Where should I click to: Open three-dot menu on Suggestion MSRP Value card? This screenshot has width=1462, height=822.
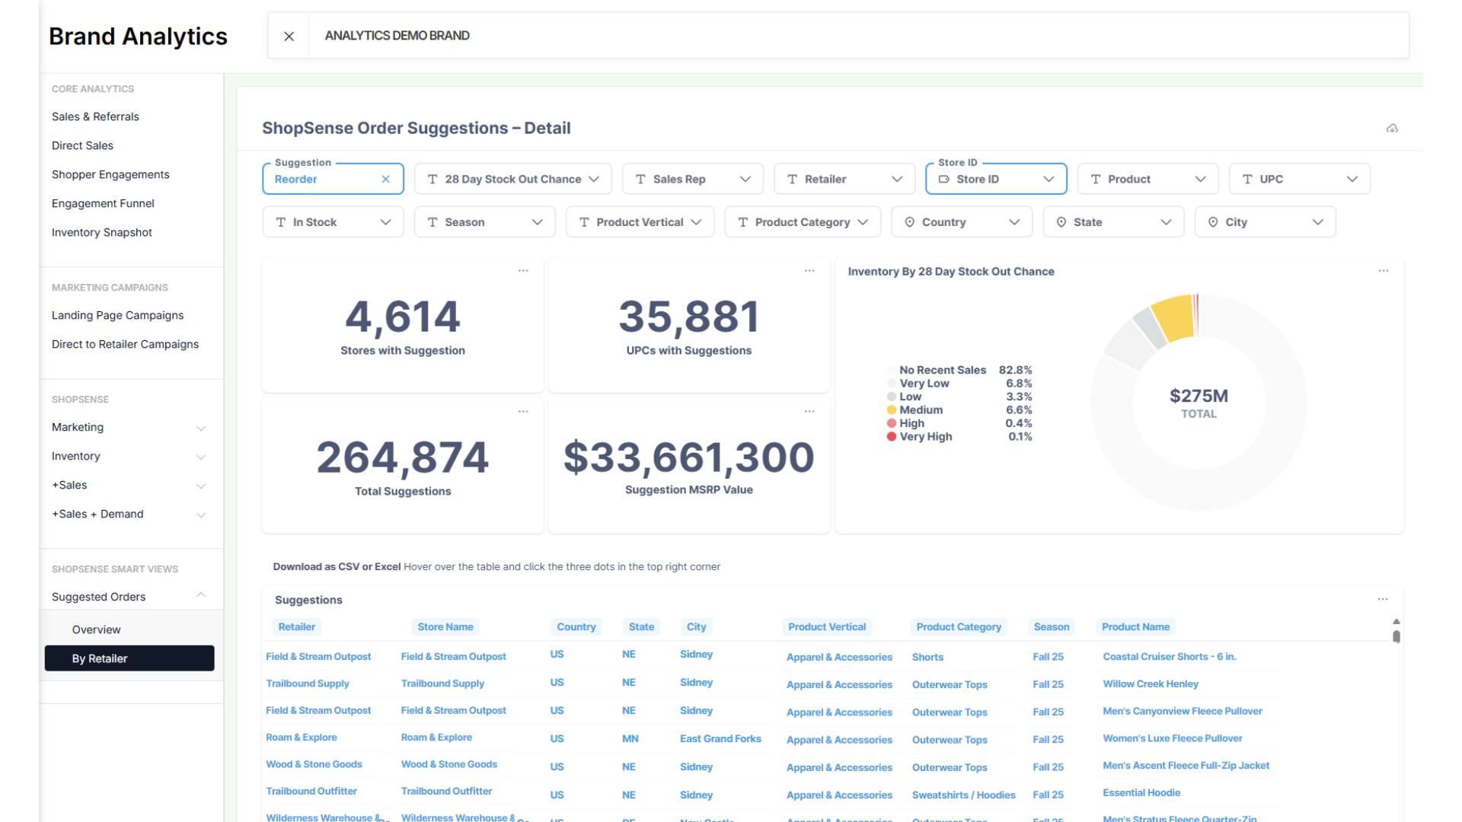tap(809, 412)
